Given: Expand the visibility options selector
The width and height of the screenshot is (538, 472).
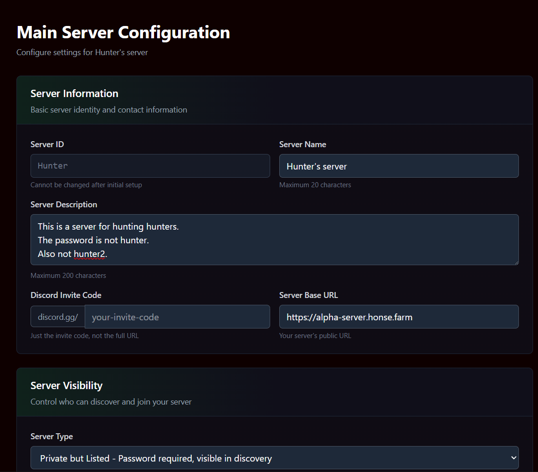Looking at the screenshot, I should [x=273, y=457].
